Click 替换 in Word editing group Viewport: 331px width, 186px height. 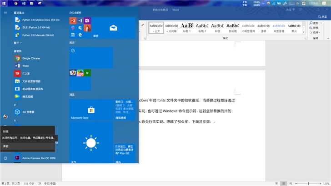tap(314, 28)
